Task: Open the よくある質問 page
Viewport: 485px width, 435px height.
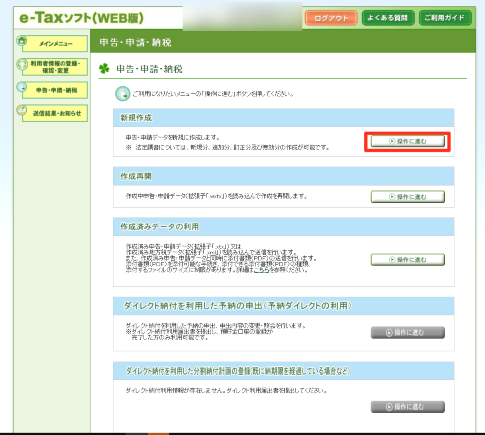Action: [x=388, y=18]
